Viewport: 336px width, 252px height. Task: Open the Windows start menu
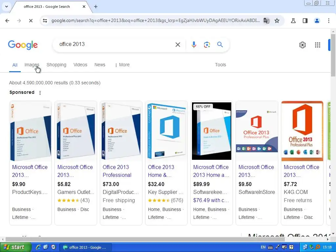(15, 247)
